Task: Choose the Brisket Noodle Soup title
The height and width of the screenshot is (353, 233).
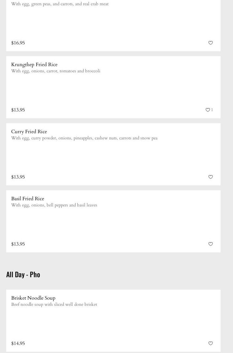Action: pyautogui.click(x=33, y=298)
